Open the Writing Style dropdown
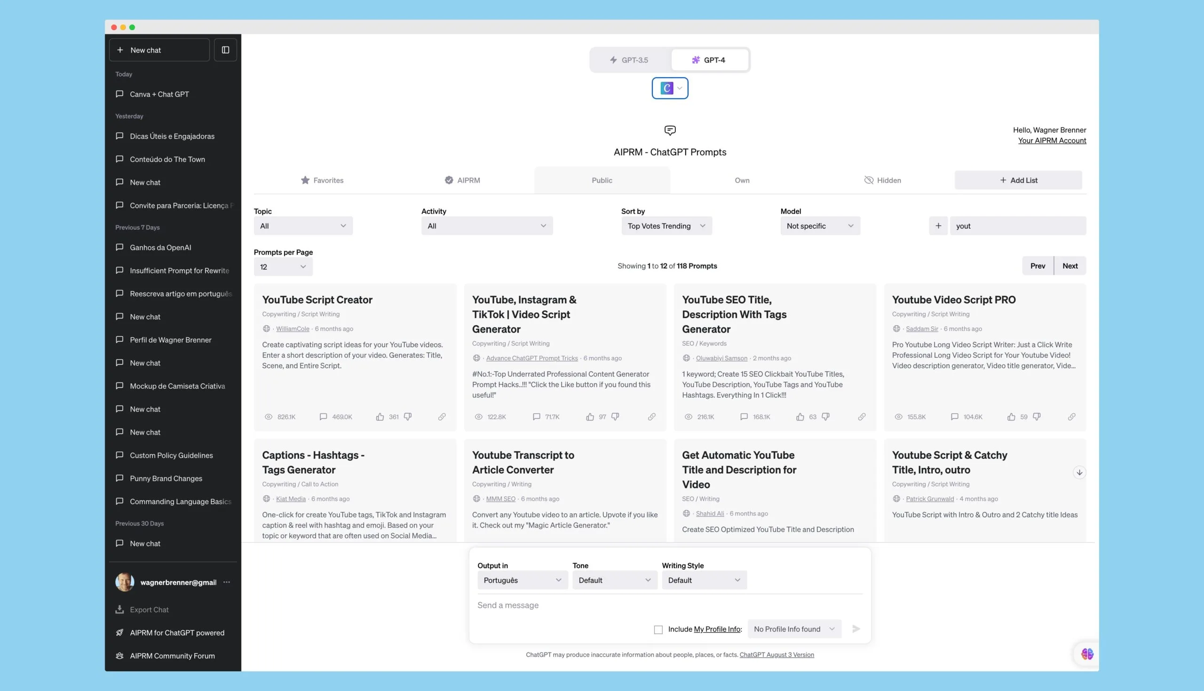 pos(705,580)
